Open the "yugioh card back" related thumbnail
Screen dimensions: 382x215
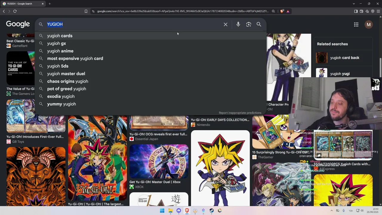pyautogui.click(x=322, y=58)
